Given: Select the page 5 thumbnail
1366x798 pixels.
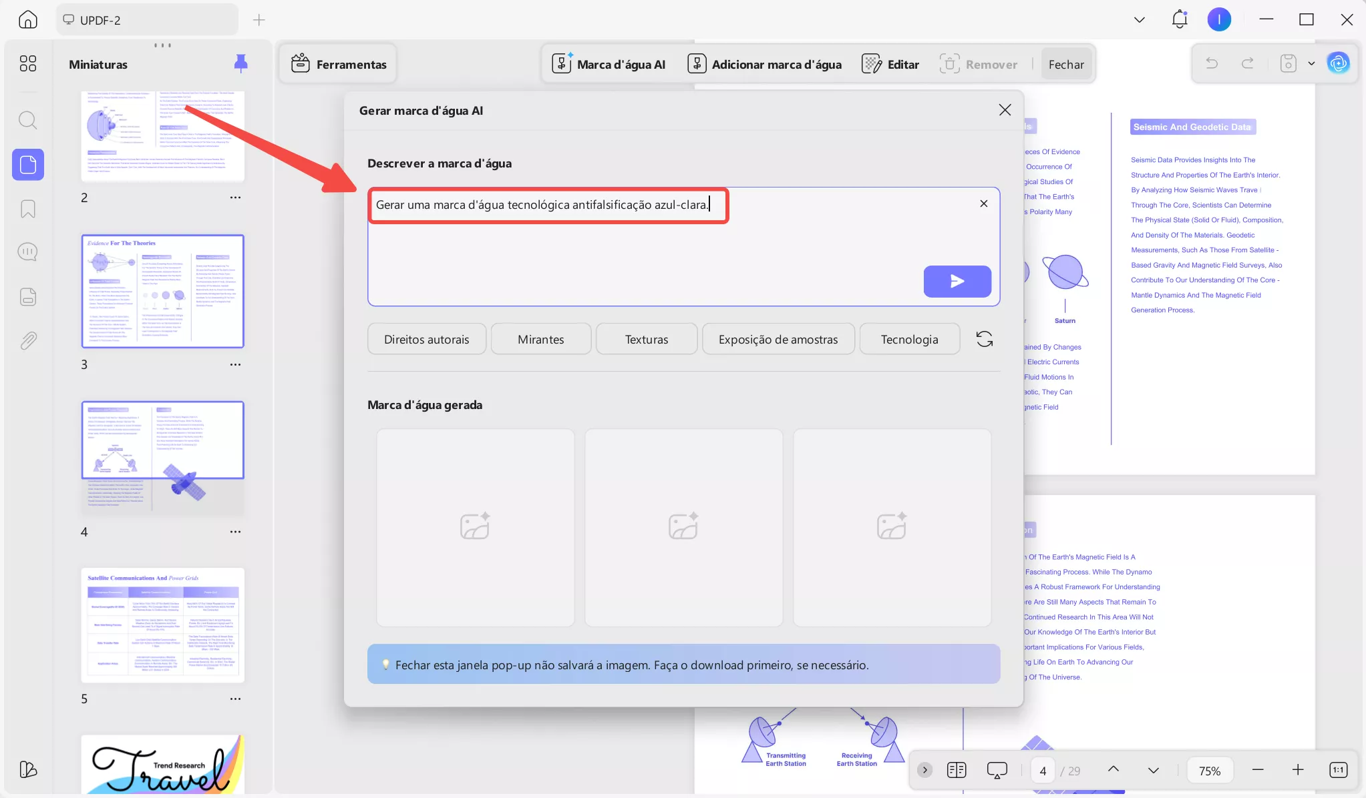Looking at the screenshot, I should (162, 625).
